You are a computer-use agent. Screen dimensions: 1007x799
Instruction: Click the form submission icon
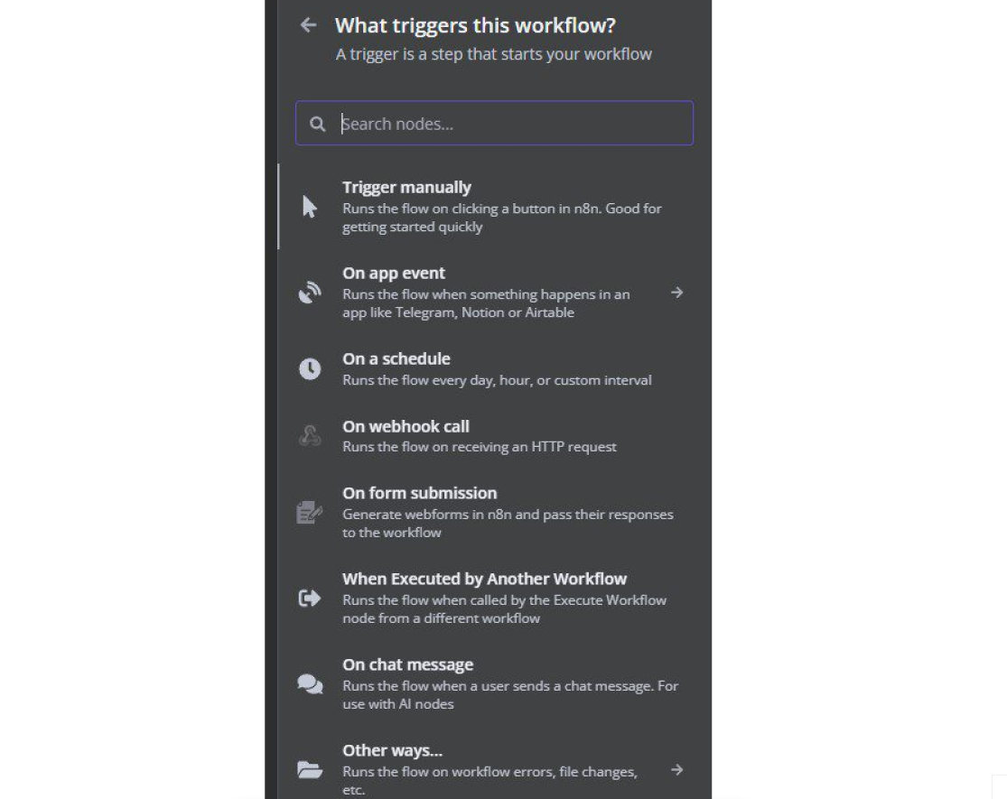coord(310,512)
